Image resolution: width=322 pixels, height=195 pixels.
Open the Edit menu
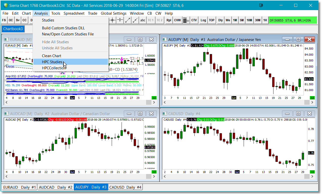pos(15,13)
